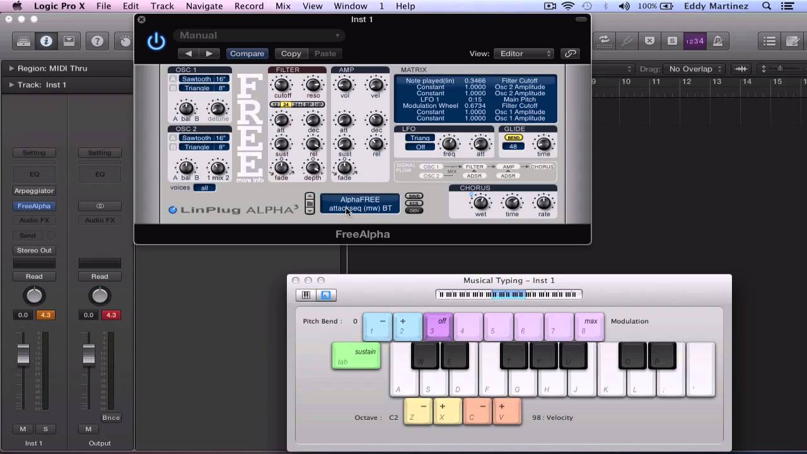
Task: Click the GEN button in FreeAlpha
Action: click(414, 211)
